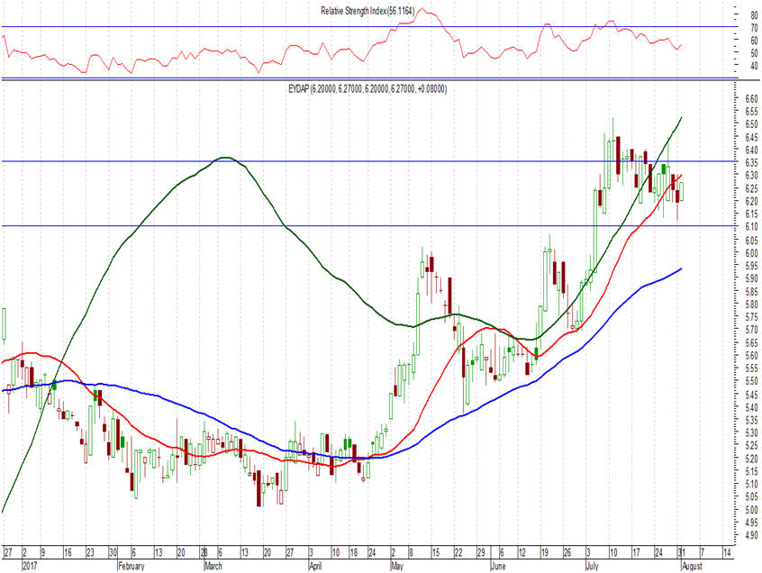Click the 5.50 price axis label
762x573 pixels.
pos(752,381)
